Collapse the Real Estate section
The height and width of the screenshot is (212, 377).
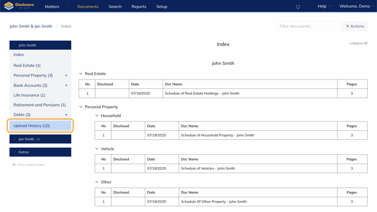tap(81, 74)
